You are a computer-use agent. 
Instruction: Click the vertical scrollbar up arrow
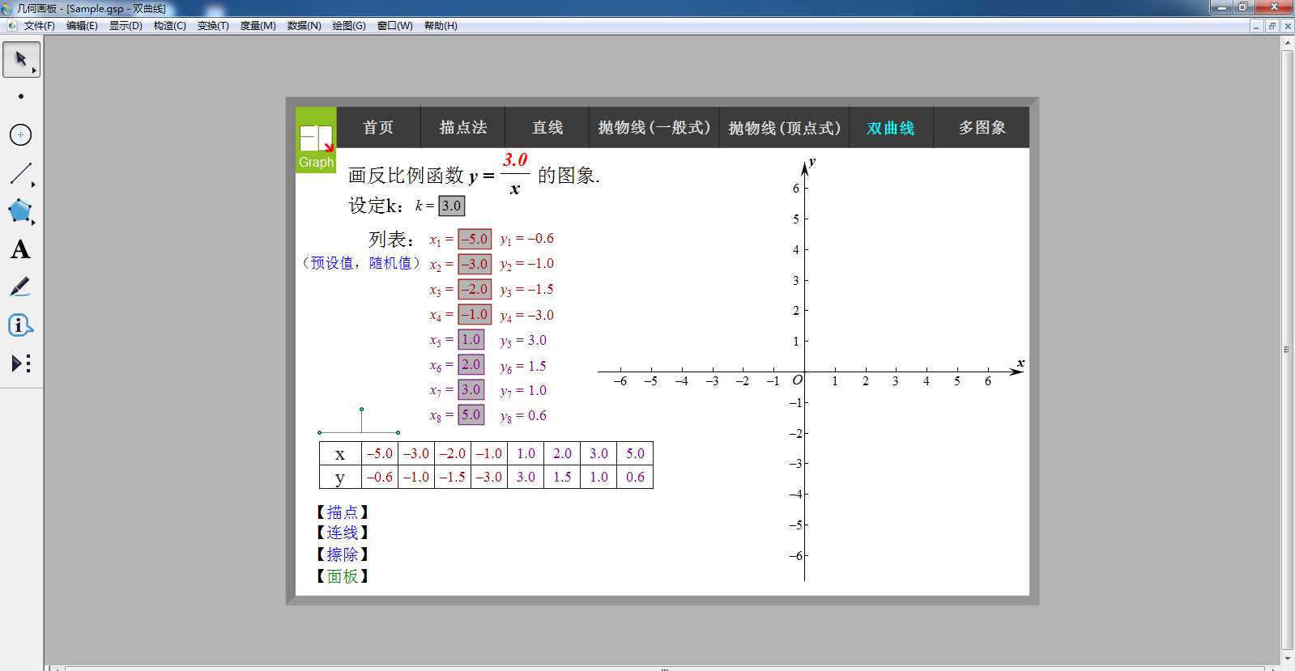pyautogui.click(x=1288, y=43)
